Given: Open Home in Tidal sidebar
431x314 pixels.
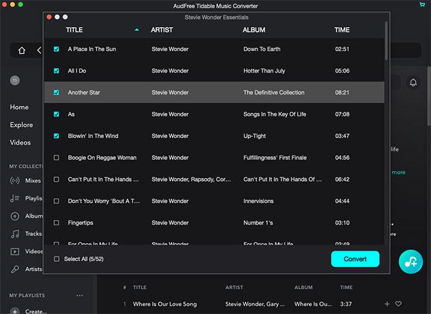Looking at the screenshot, I should point(19,107).
